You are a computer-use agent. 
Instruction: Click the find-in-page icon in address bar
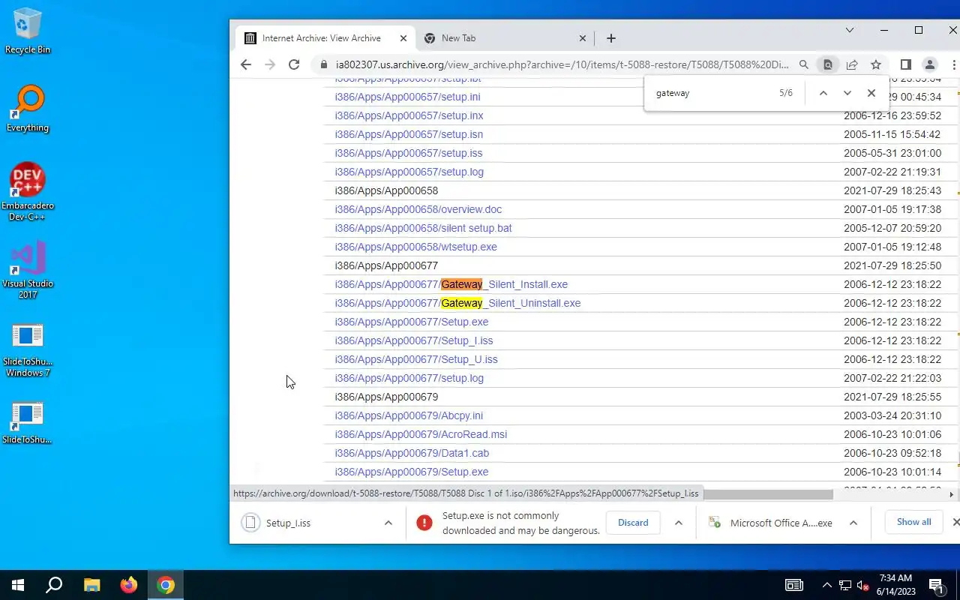pos(828,64)
